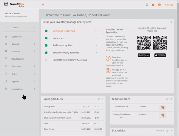Click the help question mark icon

point(159,5)
